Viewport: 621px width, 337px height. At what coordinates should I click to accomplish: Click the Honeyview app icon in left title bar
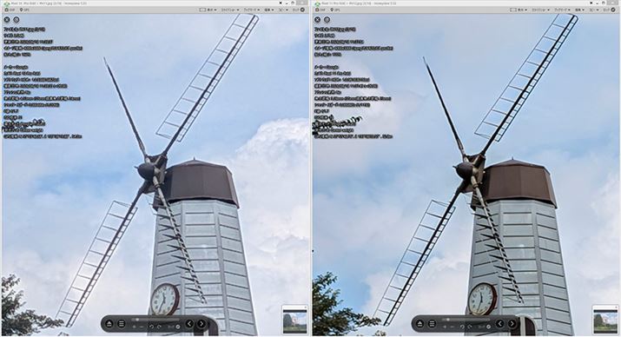7,3
